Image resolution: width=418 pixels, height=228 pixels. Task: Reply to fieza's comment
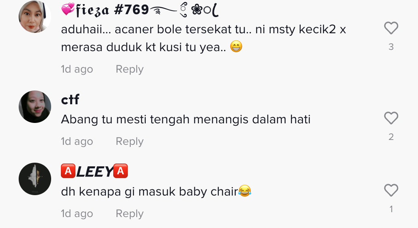pos(129,69)
